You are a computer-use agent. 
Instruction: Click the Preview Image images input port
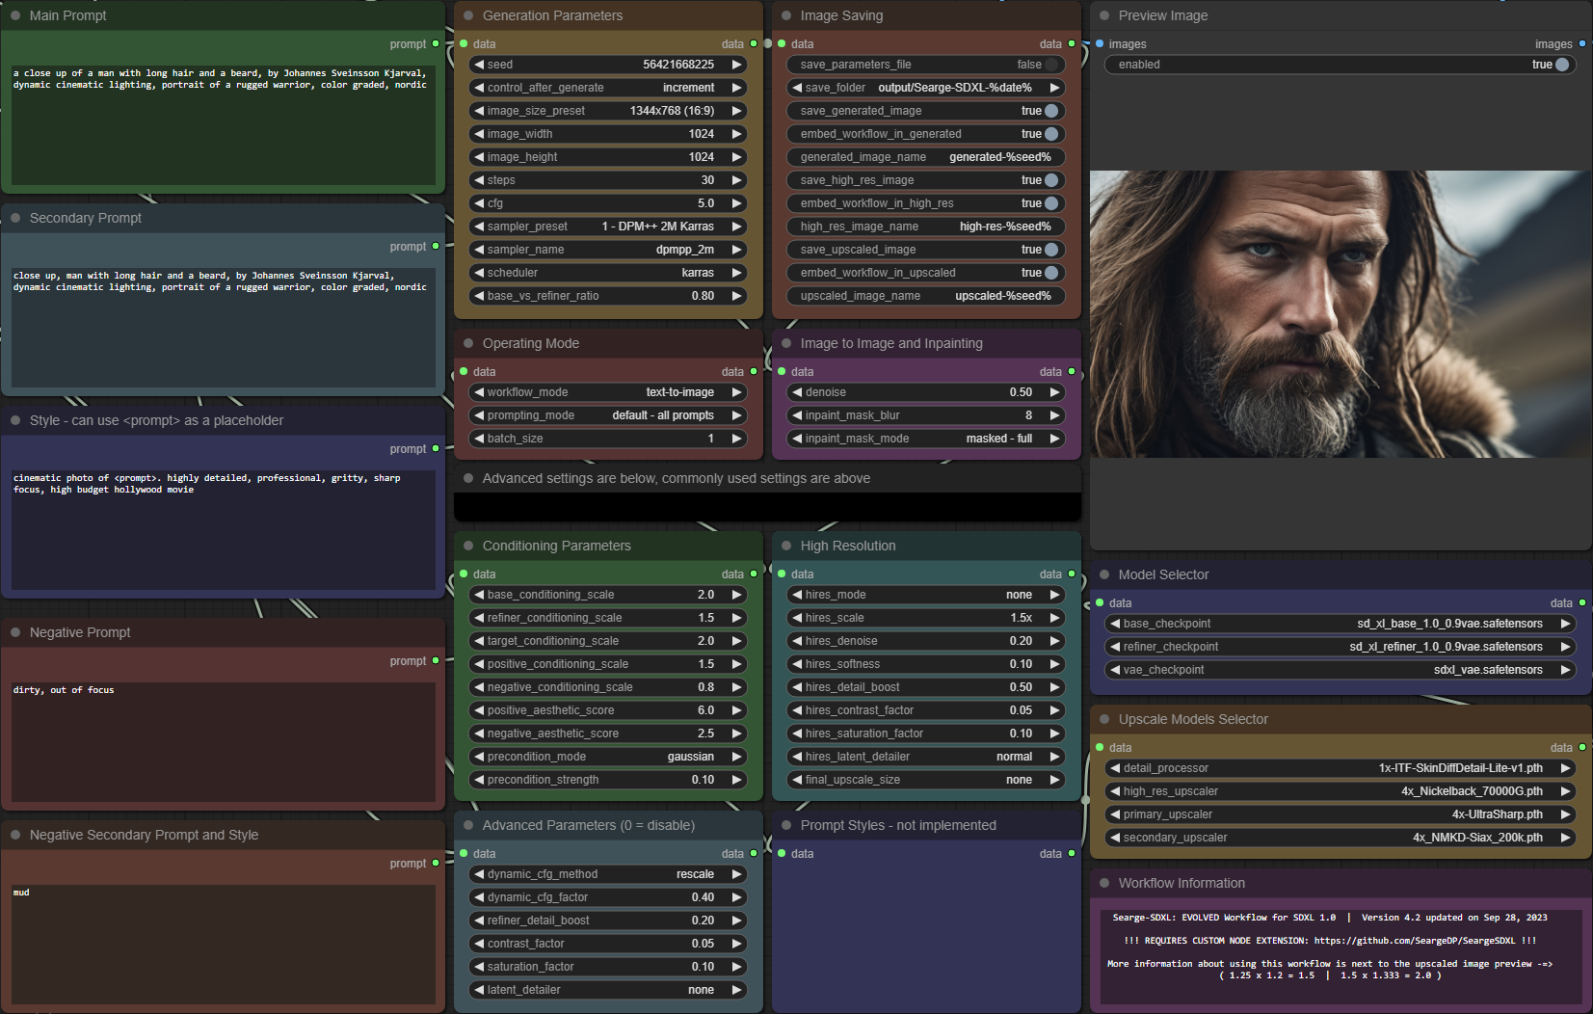[1100, 43]
